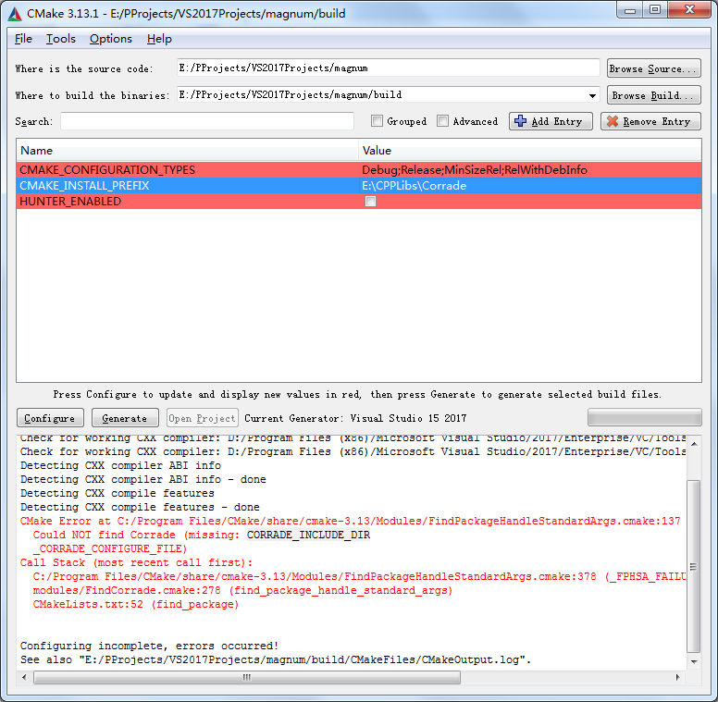
Task: Open the File menu
Action: (x=23, y=39)
